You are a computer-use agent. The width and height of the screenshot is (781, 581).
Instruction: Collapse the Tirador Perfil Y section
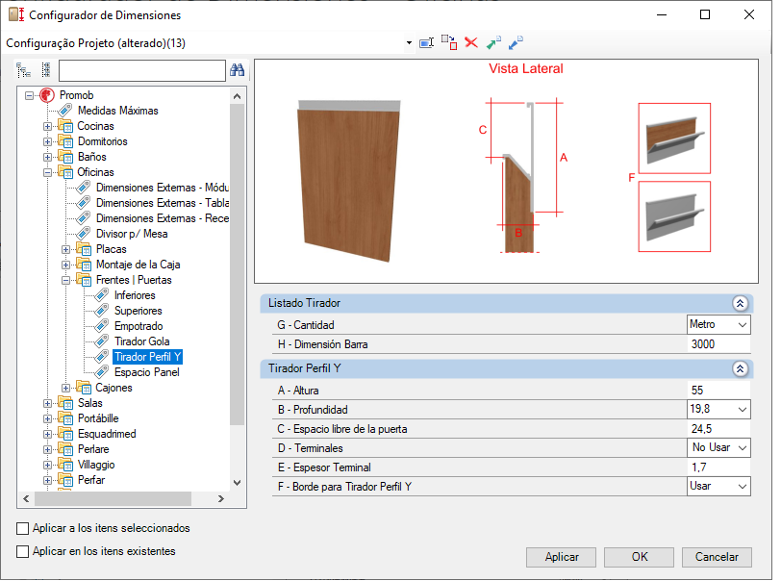coord(741,368)
